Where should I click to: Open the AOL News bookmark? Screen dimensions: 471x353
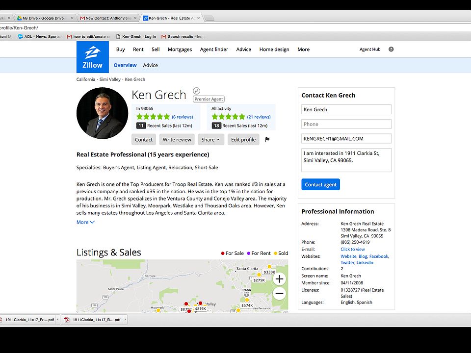pyautogui.click(x=39, y=37)
